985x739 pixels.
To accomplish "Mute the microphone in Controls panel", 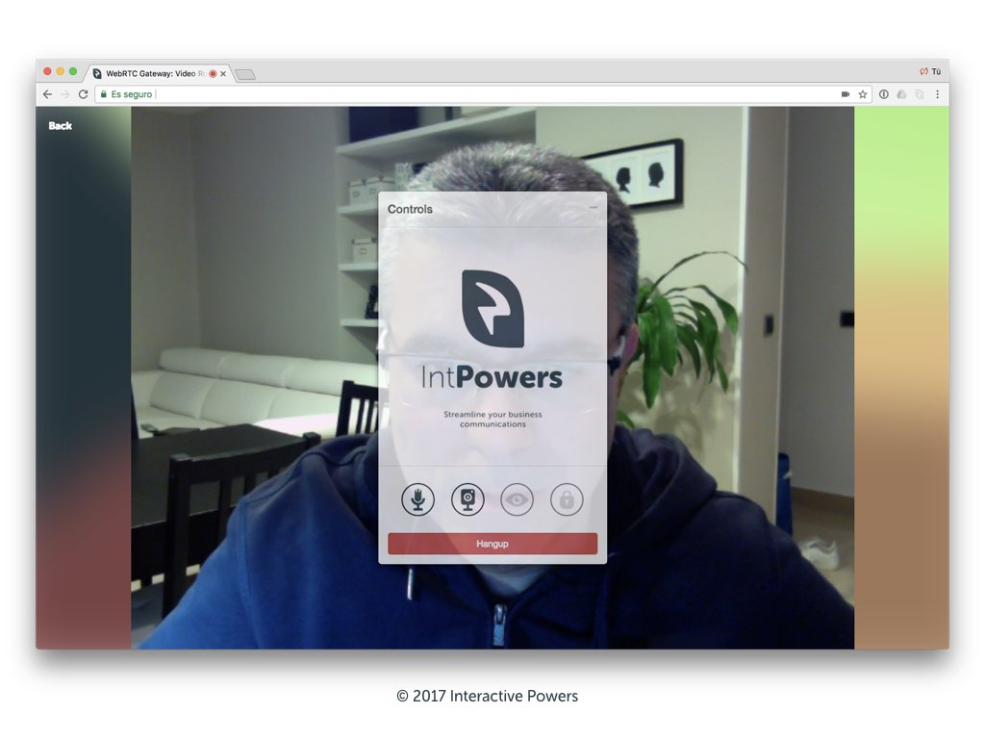I will [x=417, y=499].
